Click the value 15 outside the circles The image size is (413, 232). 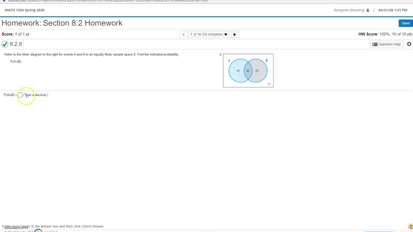(x=269, y=84)
